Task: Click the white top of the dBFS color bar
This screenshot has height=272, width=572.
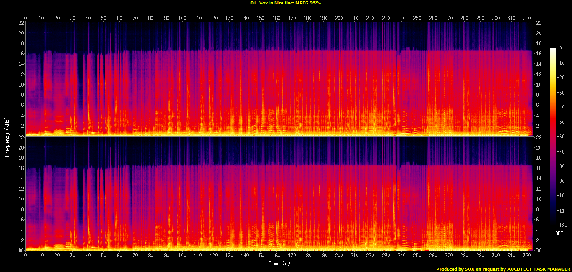Action: point(553,49)
